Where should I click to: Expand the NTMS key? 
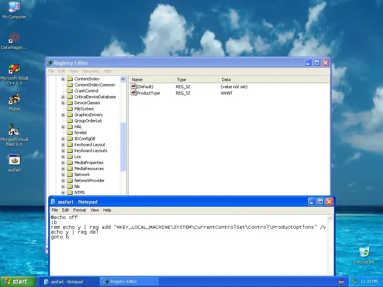(x=63, y=192)
